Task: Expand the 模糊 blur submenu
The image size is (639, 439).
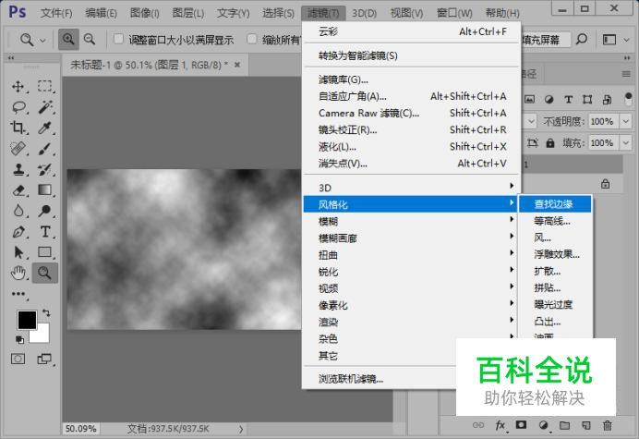Action: [x=411, y=221]
